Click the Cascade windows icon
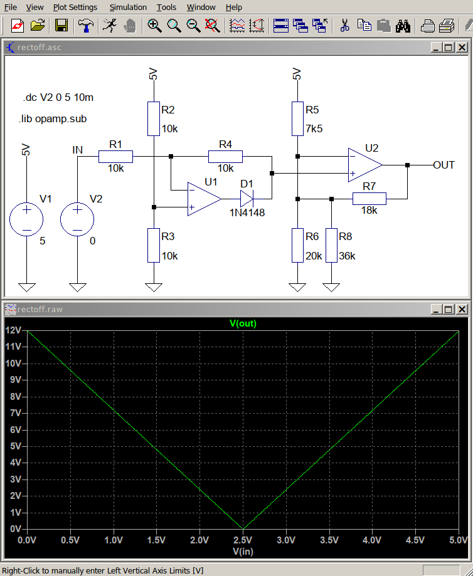 [x=300, y=26]
